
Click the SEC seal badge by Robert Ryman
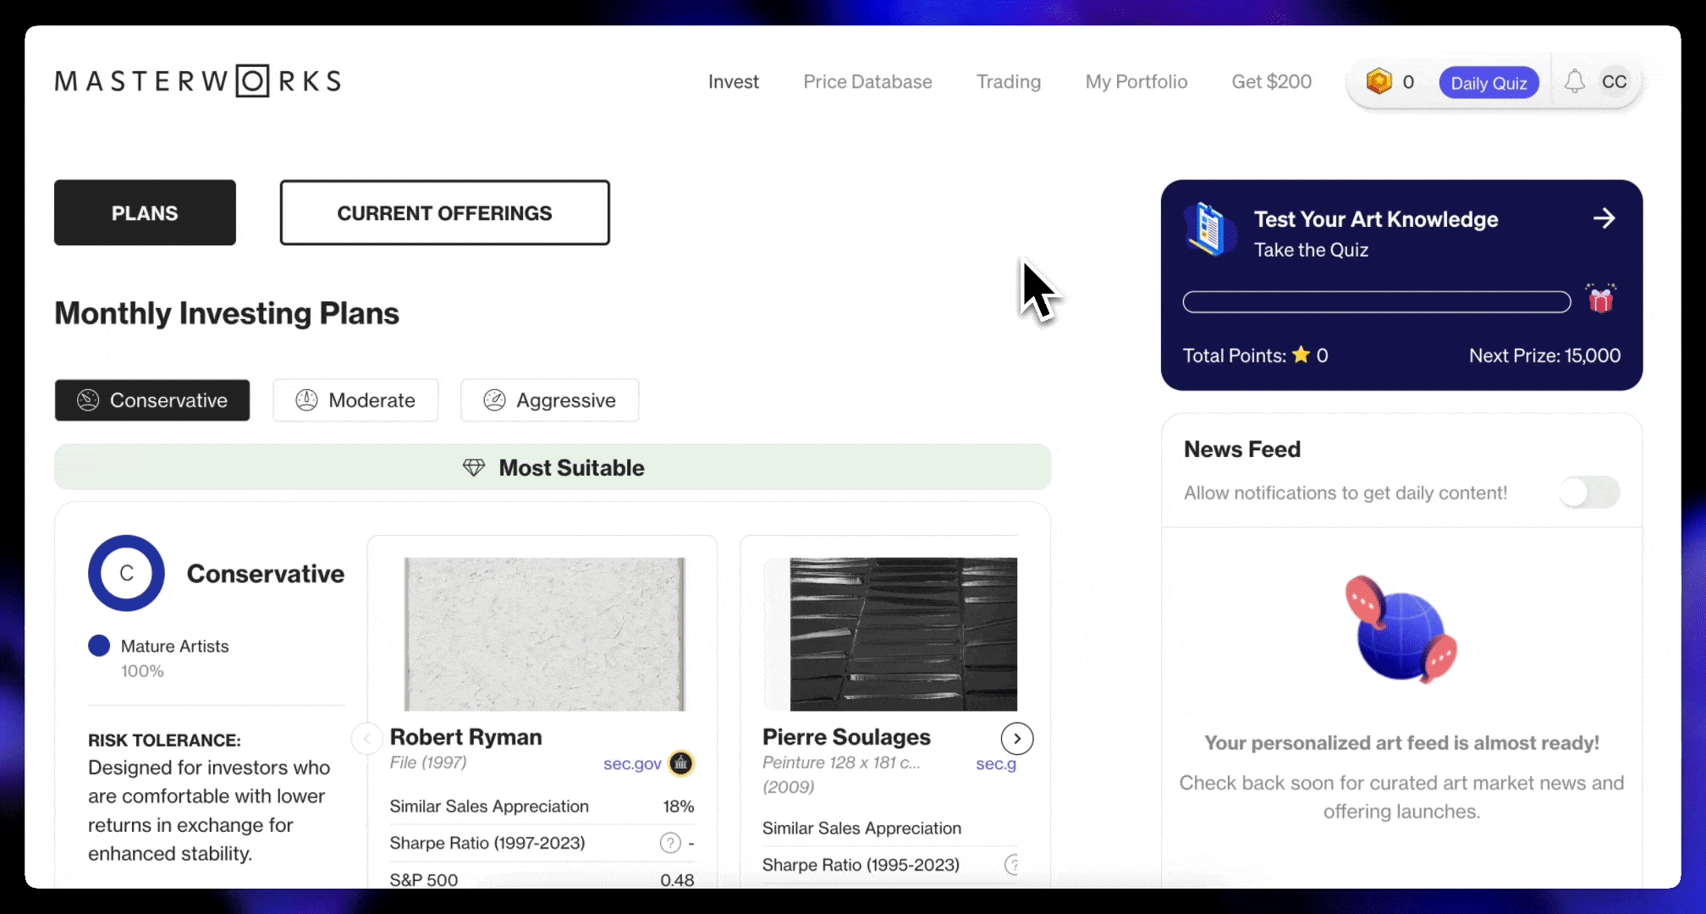click(x=681, y=763)
